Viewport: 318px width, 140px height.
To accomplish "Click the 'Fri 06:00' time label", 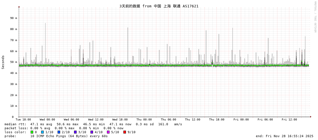I will click(265, 120).
